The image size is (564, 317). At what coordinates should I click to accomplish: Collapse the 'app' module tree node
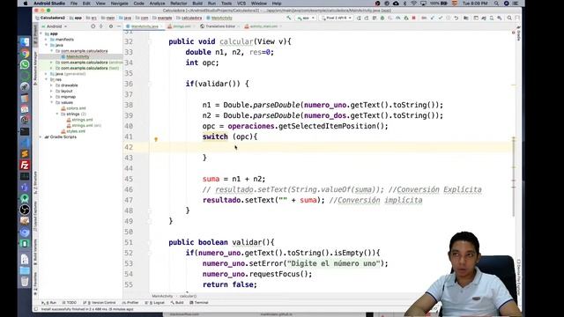41,33
